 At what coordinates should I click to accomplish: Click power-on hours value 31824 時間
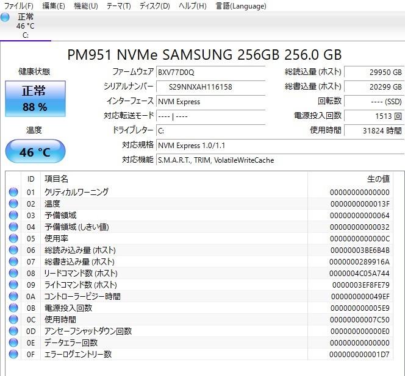[x=374, y=131]
